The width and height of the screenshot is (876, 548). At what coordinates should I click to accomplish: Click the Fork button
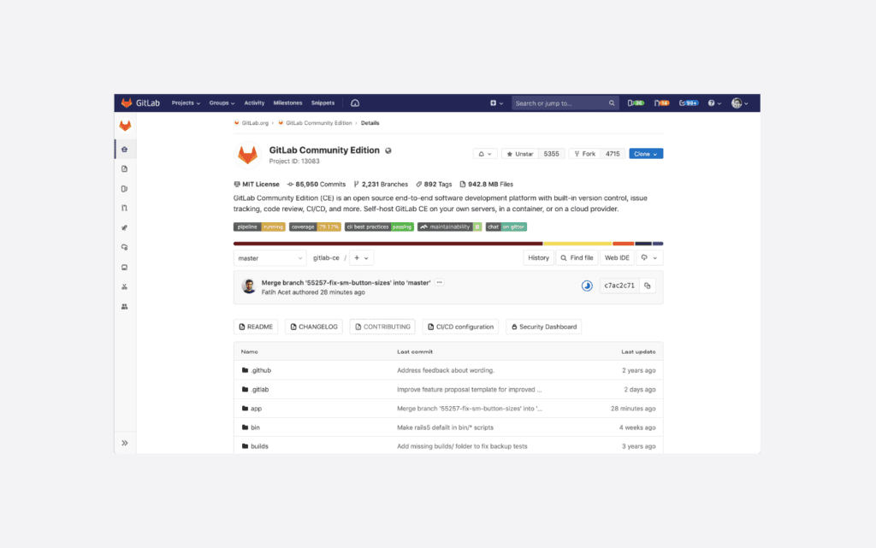tap(584, 154)
